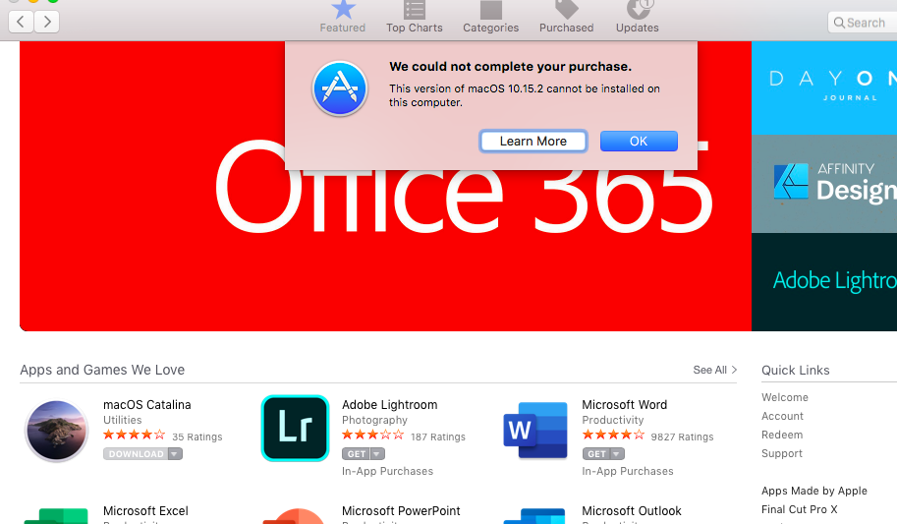Click the App Store icon in the dialog
Viewport: 897px width, 524px height.
tap(340, 88)
